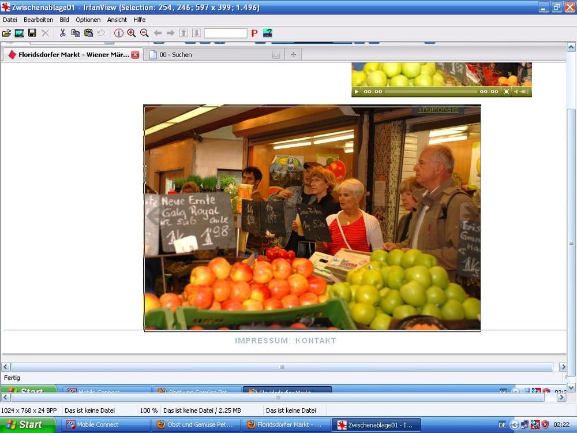Start the IrfanView slideshow
The image size is (577, 433).
(x=18, y=33)
